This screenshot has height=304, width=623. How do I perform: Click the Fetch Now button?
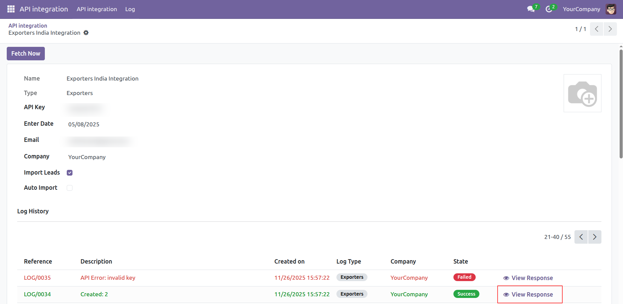(26, 54)
